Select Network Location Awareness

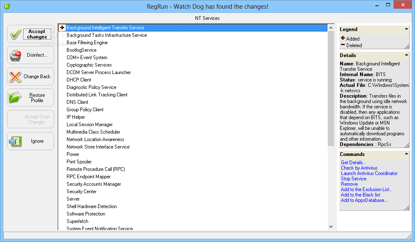pos(95,139)
